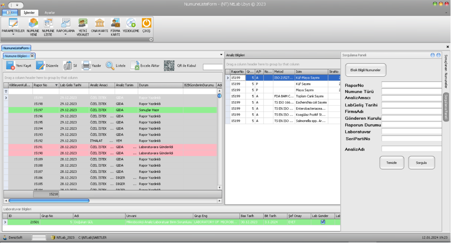The image size is (451, 244).
Task: Click the NUMUNE YENİ boxes icon
Action: point(33,23)
